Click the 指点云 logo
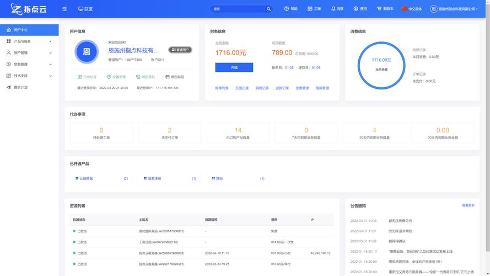The width and height of the screenshot is (490, 276). pos(28,9)
